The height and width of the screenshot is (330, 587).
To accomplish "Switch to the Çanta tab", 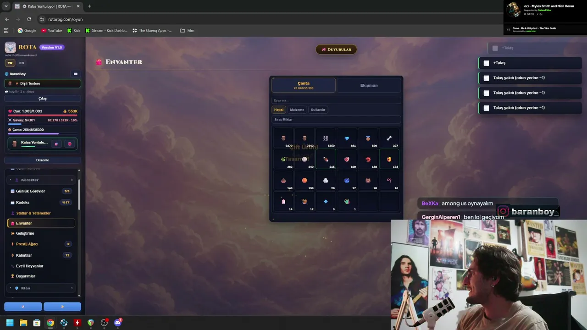I will [x=304, y=85].
